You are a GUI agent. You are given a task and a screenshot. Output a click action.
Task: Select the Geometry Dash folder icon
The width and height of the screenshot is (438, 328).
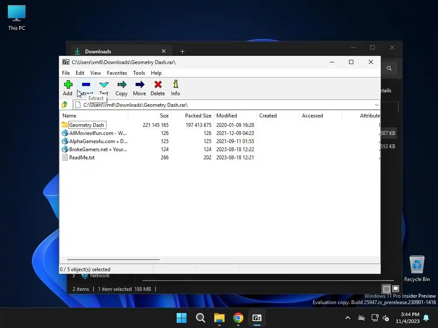point(65,125)
